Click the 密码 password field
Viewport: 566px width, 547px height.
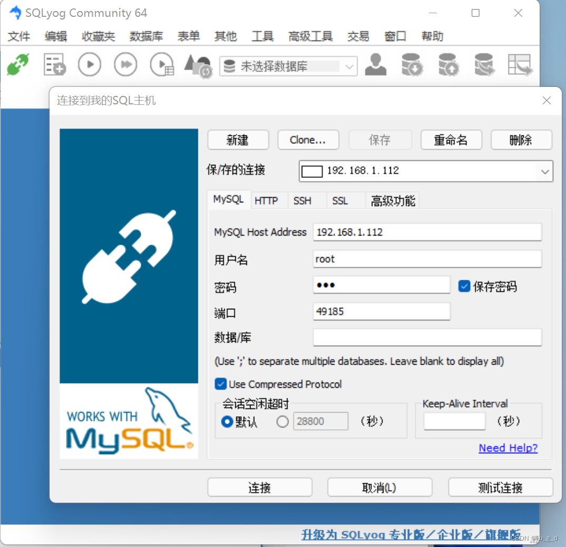click(381, 285)
